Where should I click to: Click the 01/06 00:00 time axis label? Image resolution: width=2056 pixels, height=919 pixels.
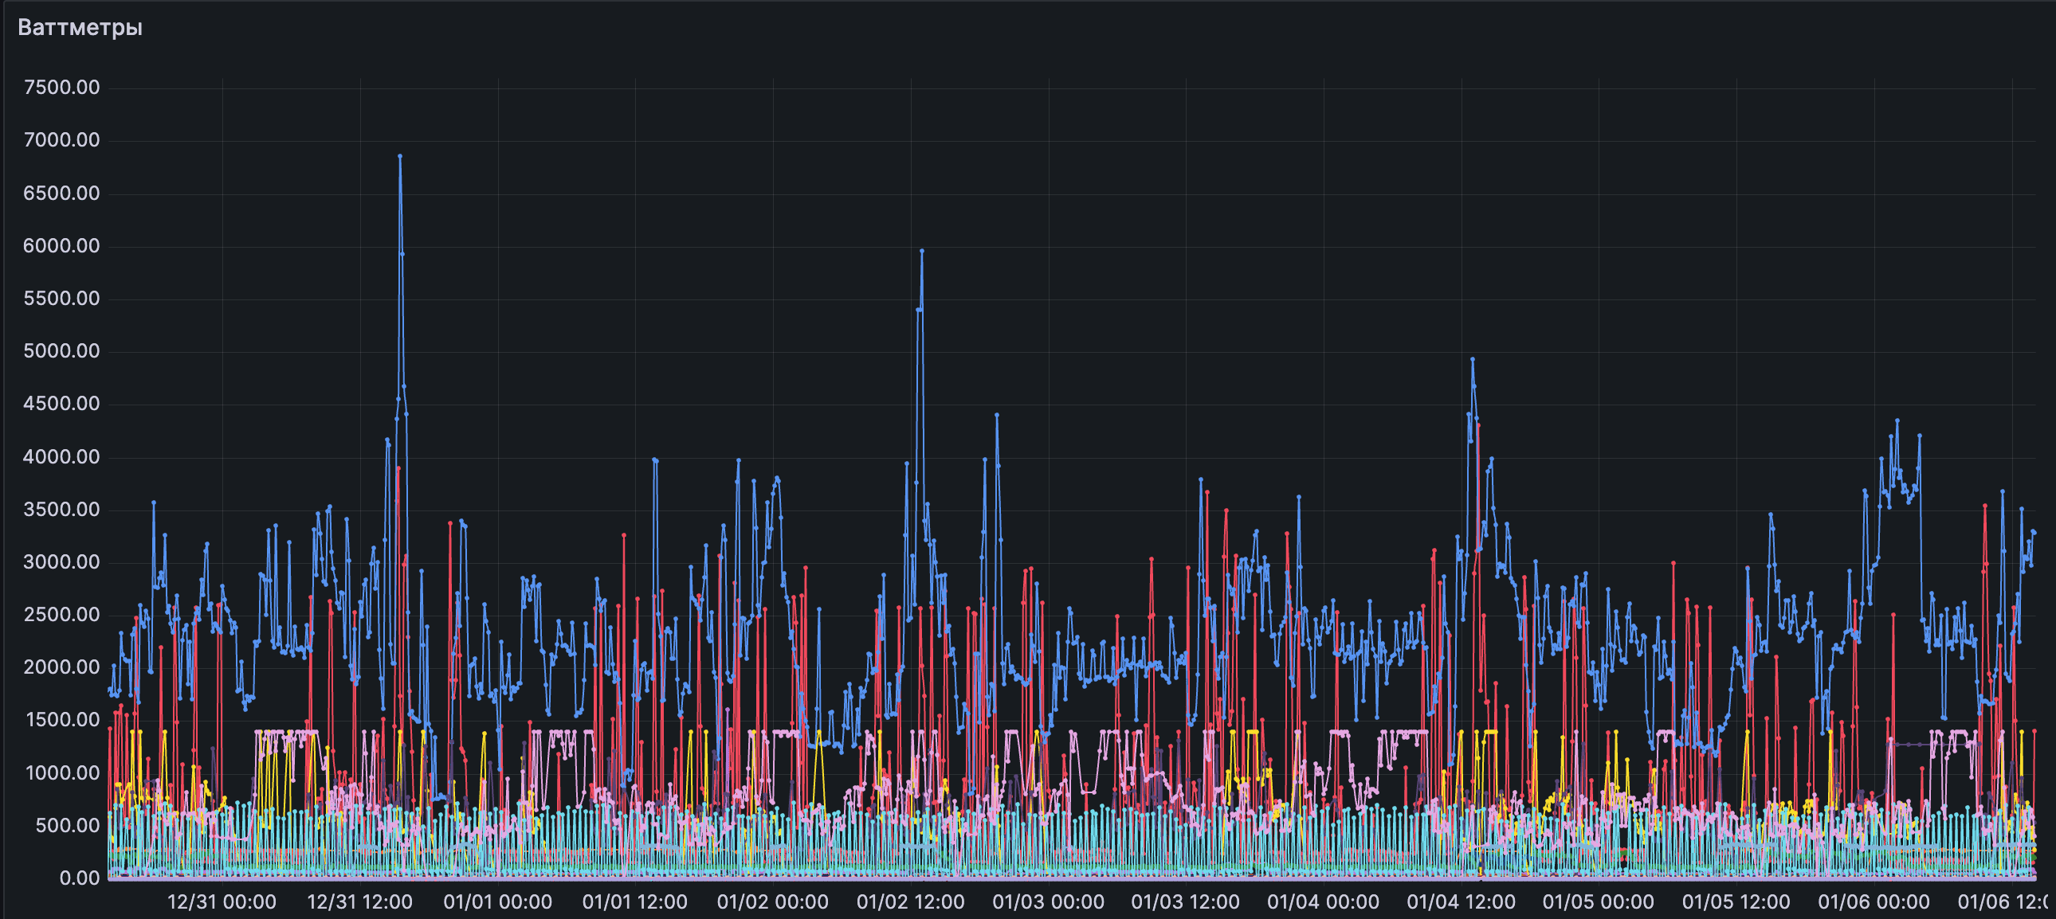point(1874,902)
